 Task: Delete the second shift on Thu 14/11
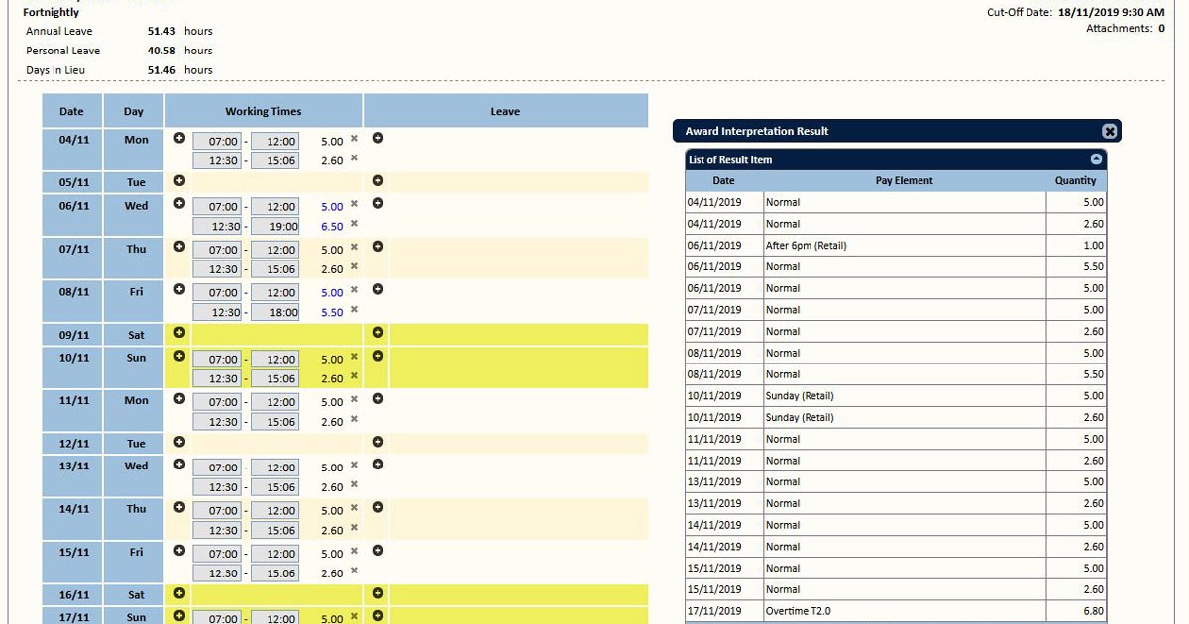pos(355,531)
